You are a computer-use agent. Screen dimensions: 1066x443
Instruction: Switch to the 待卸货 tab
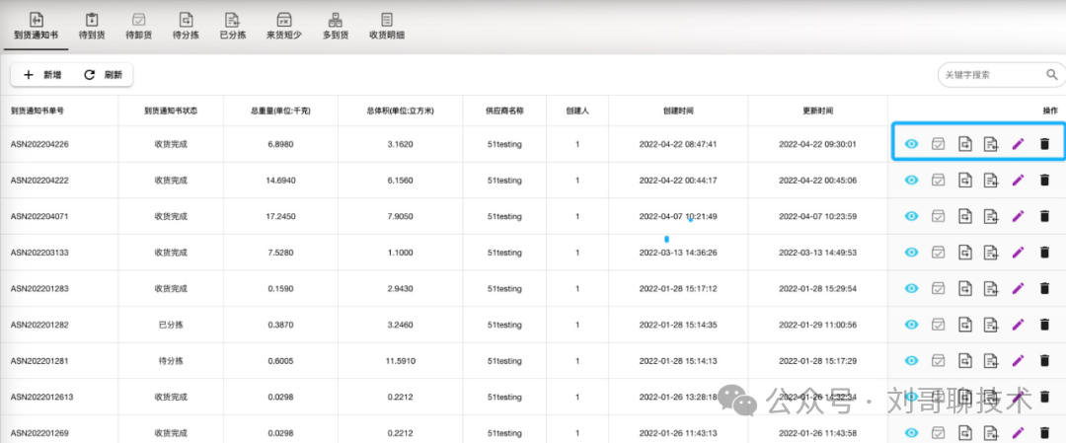139,28
